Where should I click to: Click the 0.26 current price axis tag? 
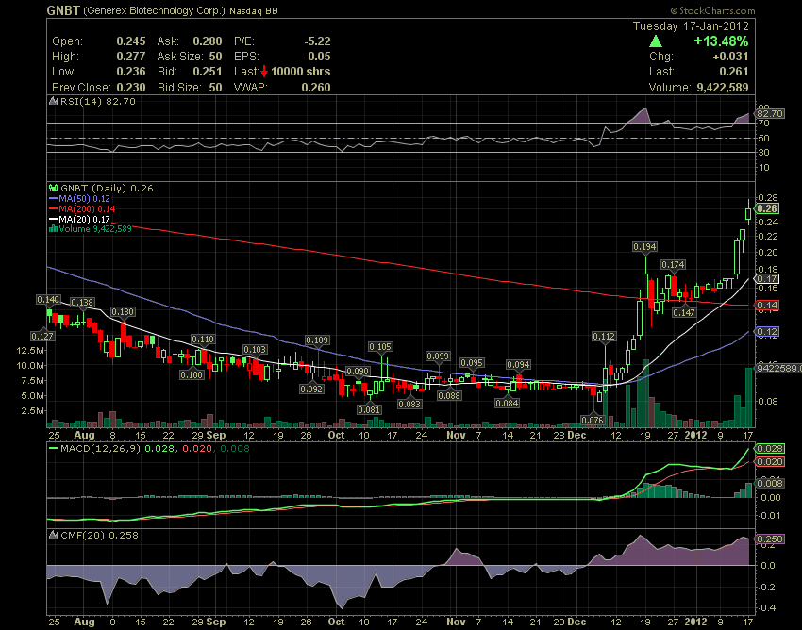coord(767,208)
